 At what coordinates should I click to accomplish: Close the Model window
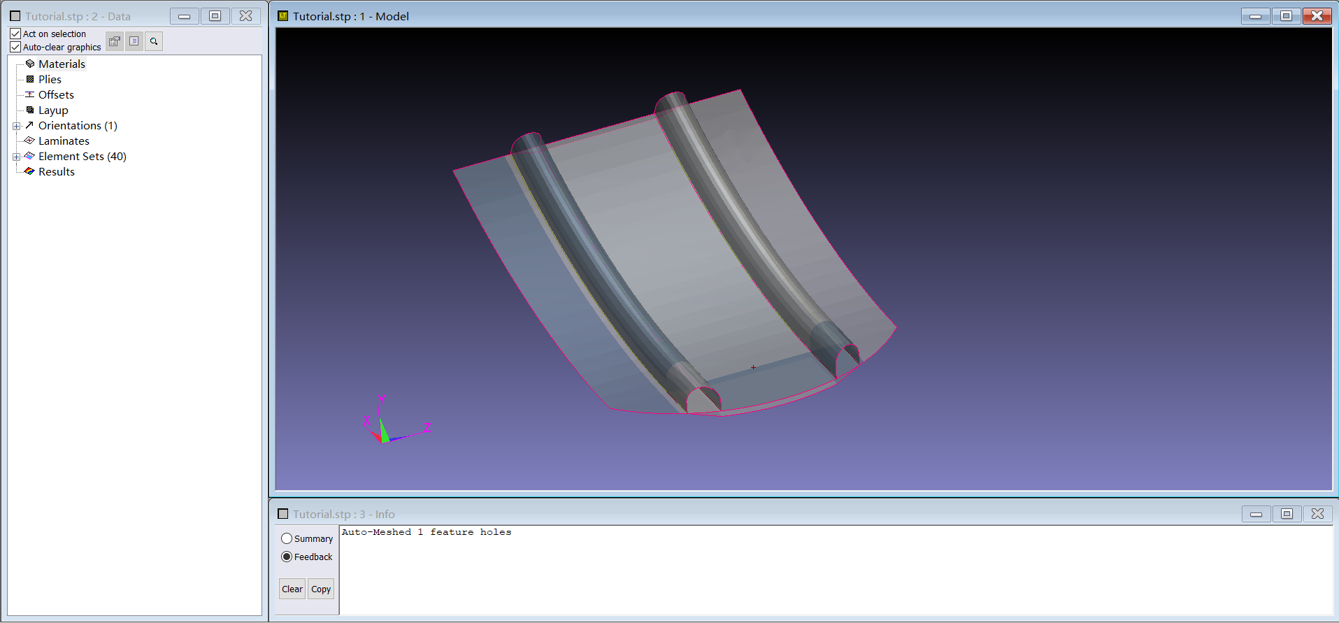pos(1317,16)
